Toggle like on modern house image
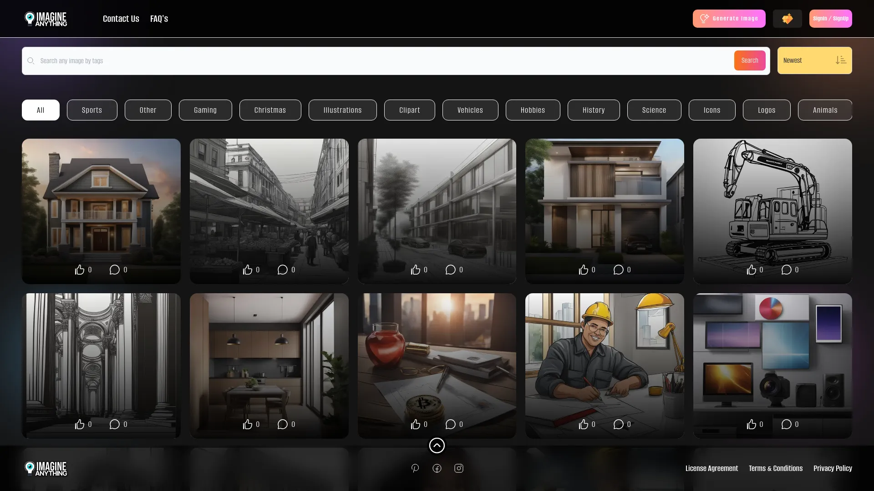Viewport: 874px width, 491px height. (x=584, y=270)
